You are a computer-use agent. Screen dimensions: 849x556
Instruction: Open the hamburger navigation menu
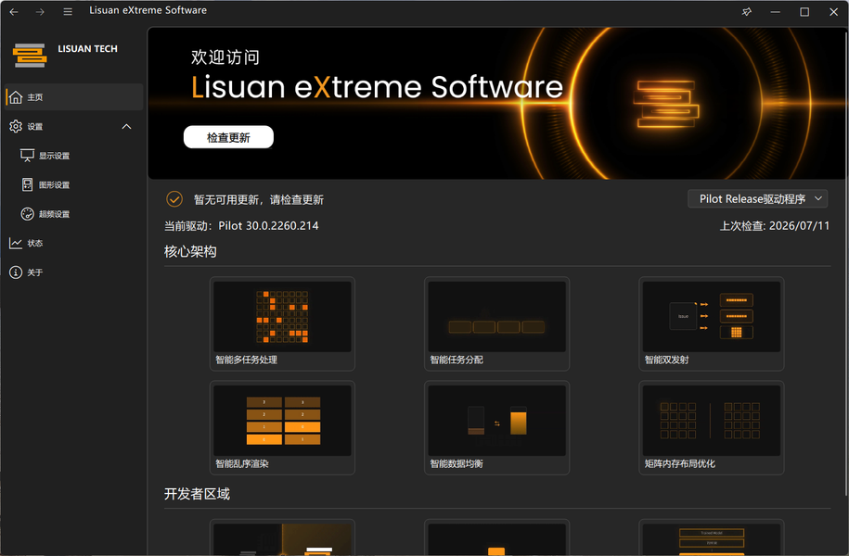point(68,11)
